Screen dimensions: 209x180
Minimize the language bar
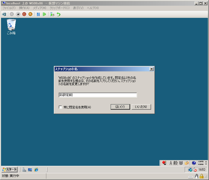206,162
